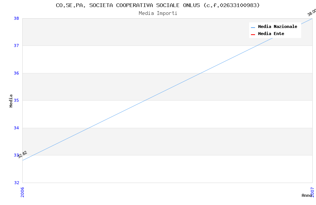
Task: Click the Media y-axis title
Action: 11,101
